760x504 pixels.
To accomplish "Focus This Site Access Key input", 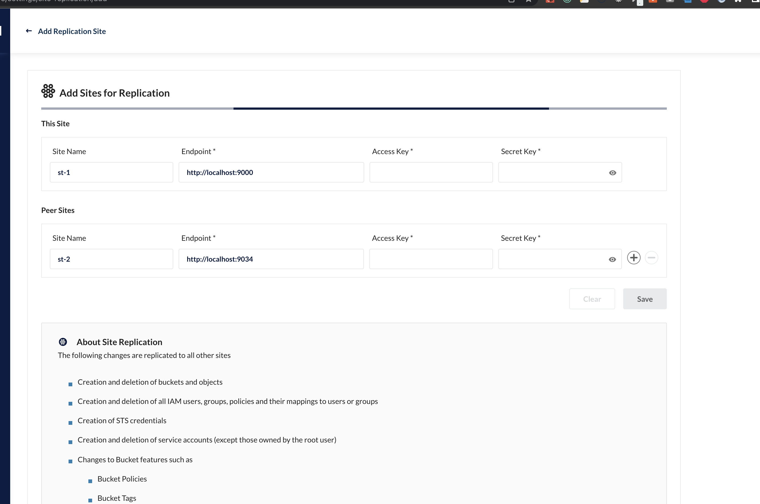I will (431, 173).
